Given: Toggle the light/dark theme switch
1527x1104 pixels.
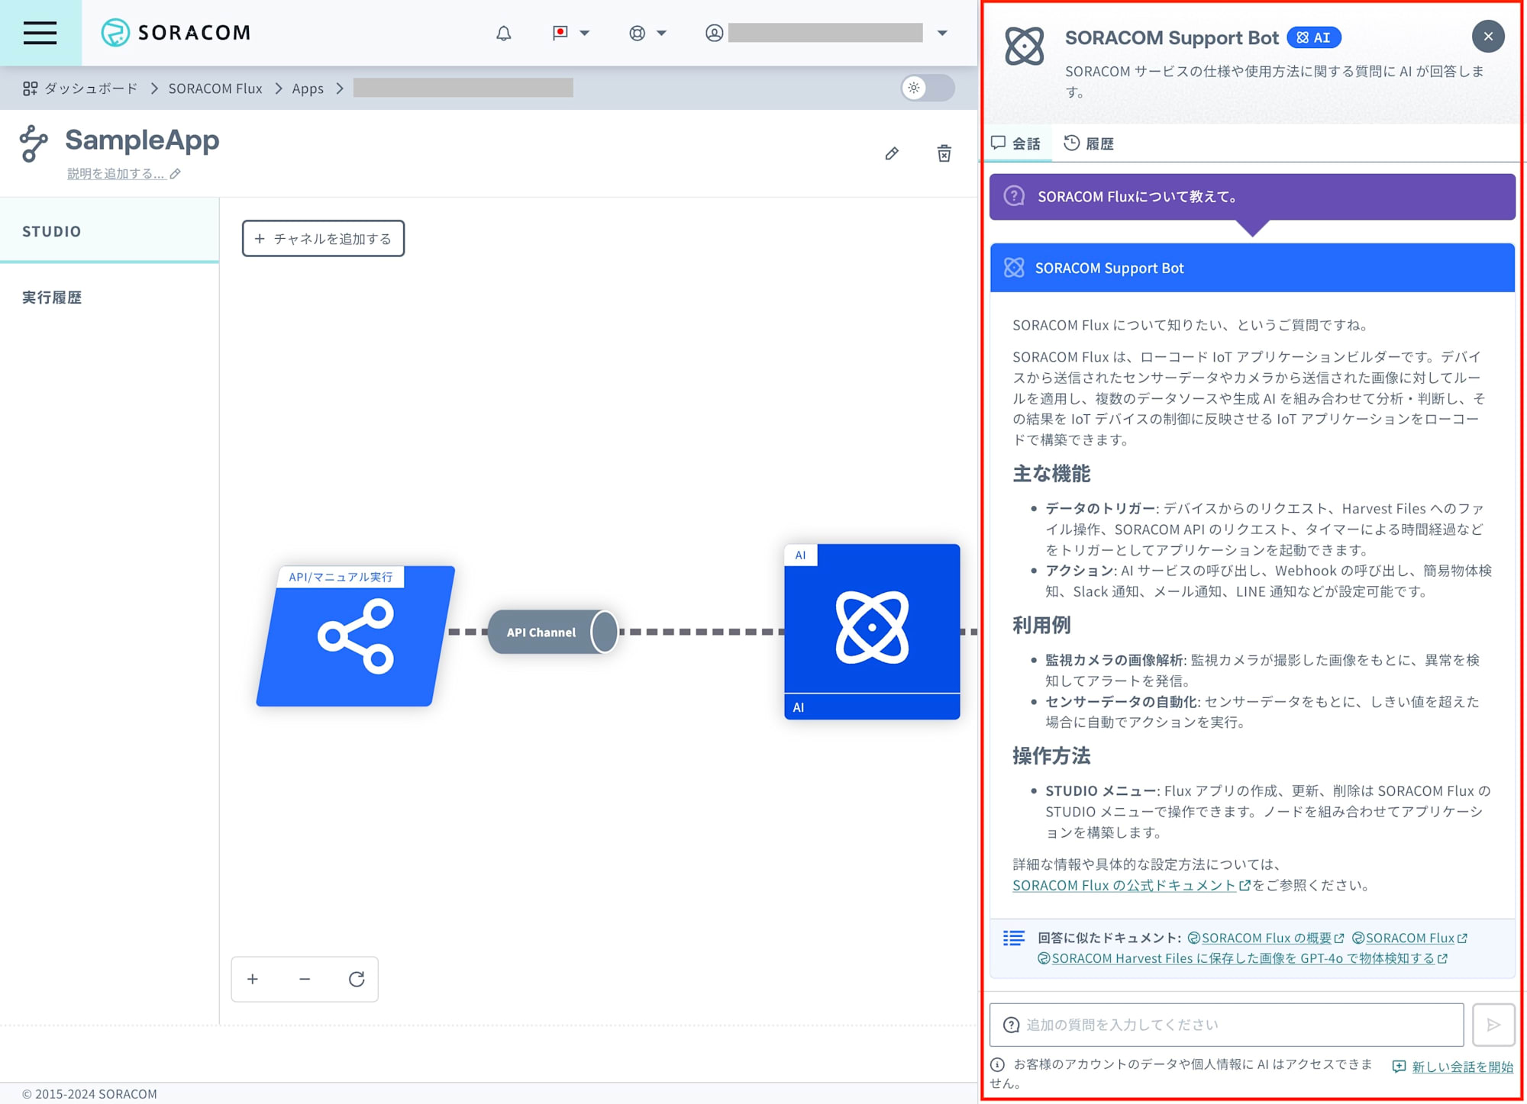Looking at the screenshot, I should pos(928,88).
